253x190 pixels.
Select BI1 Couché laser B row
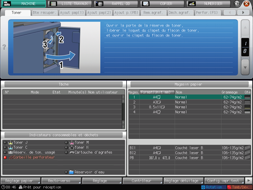[189, 148]
